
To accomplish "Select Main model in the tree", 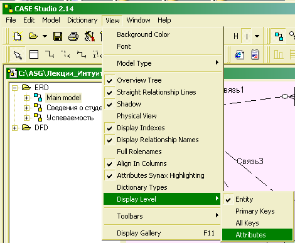I will point(63,98).
